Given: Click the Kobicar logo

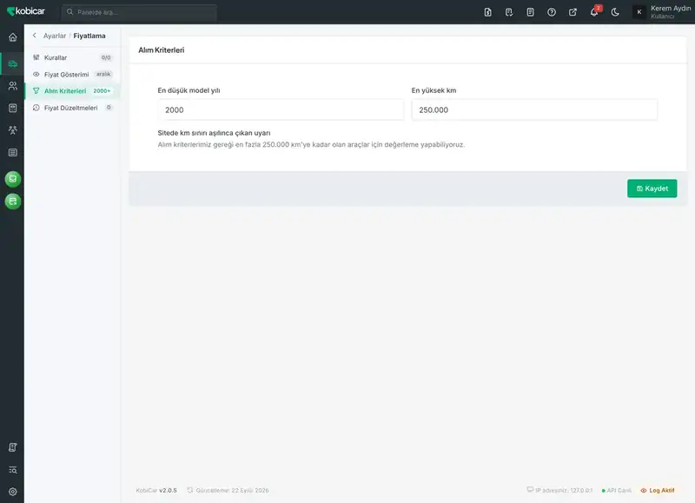Looking at the screenshot, I should coord(26,11).
